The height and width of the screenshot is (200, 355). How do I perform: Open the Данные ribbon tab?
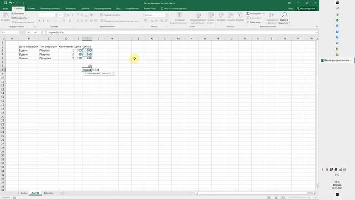click(x=85, y=9)
